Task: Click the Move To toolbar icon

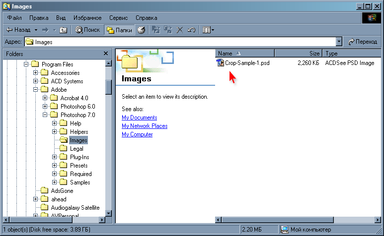Action: pyautogui.click(x=156, y=30)
